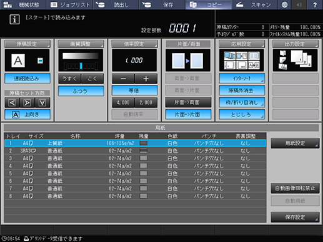Open the 機械状態 machine status tab
Viewport: 323px width, 242px height.
23,4
